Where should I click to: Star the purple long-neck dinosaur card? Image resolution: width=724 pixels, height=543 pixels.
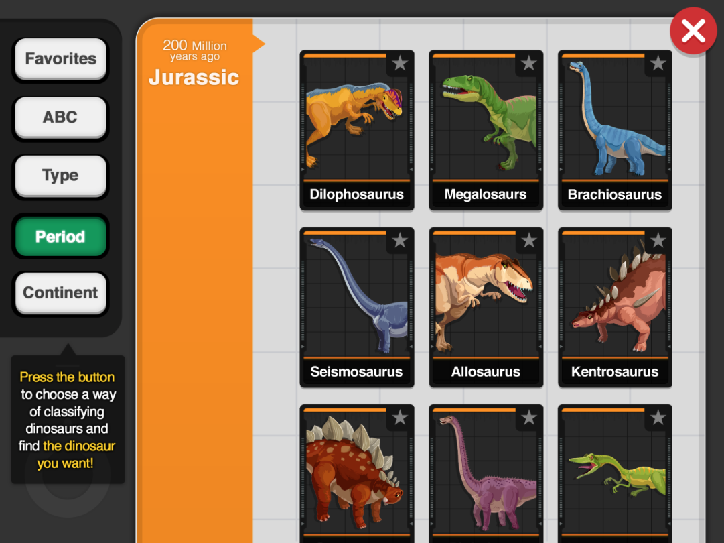pos(528,418)
